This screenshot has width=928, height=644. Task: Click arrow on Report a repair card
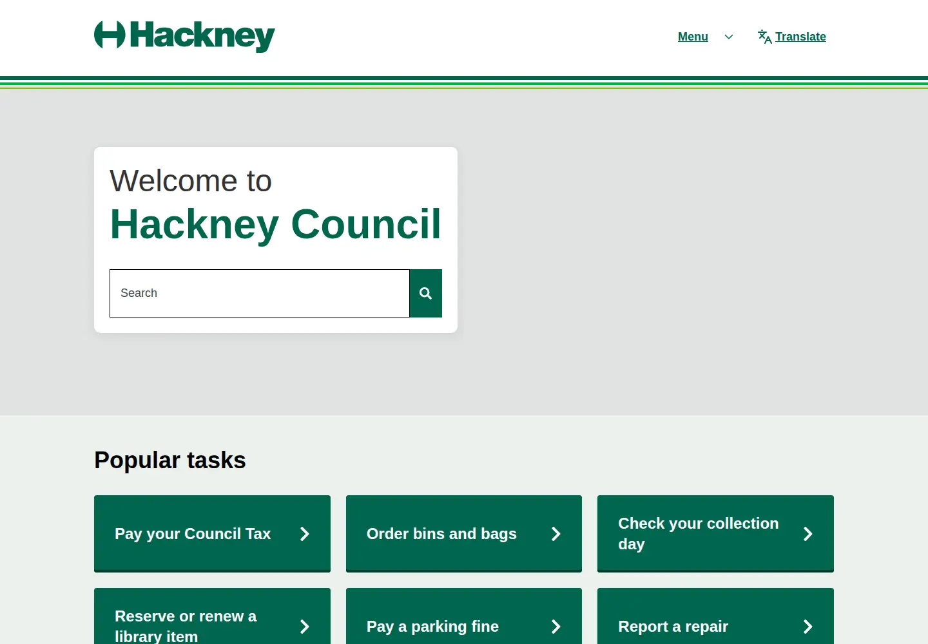tap(808, 627)
